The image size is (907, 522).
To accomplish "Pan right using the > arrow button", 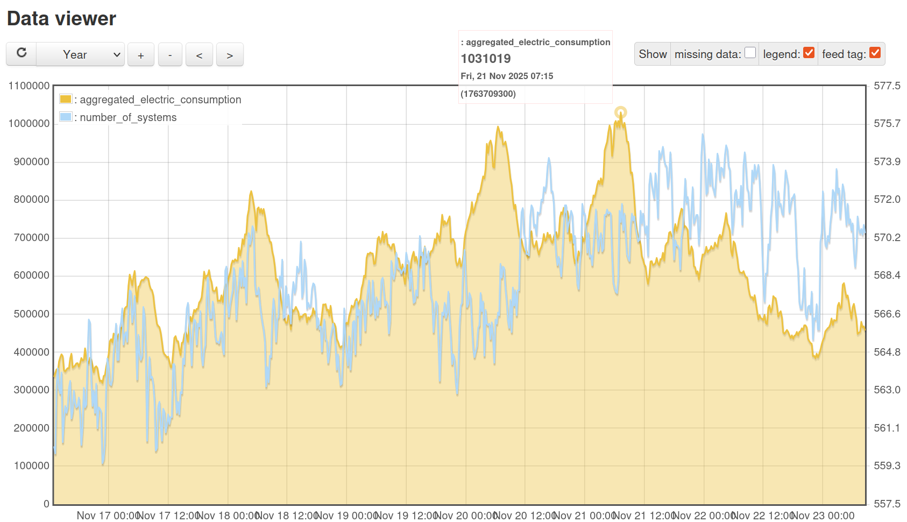I will (x=230, y=55).
